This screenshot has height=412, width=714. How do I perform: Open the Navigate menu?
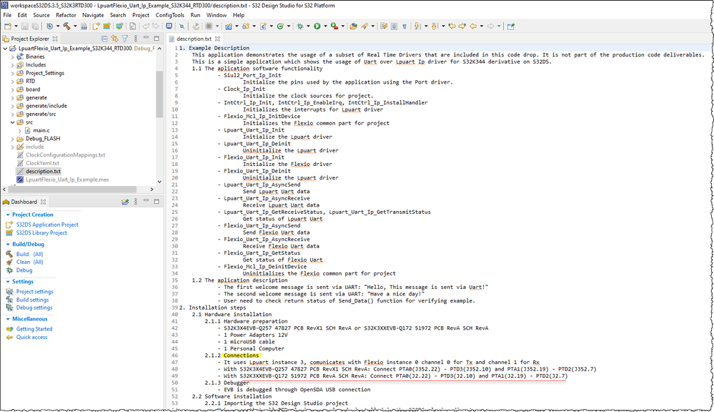tap(93, 15)
